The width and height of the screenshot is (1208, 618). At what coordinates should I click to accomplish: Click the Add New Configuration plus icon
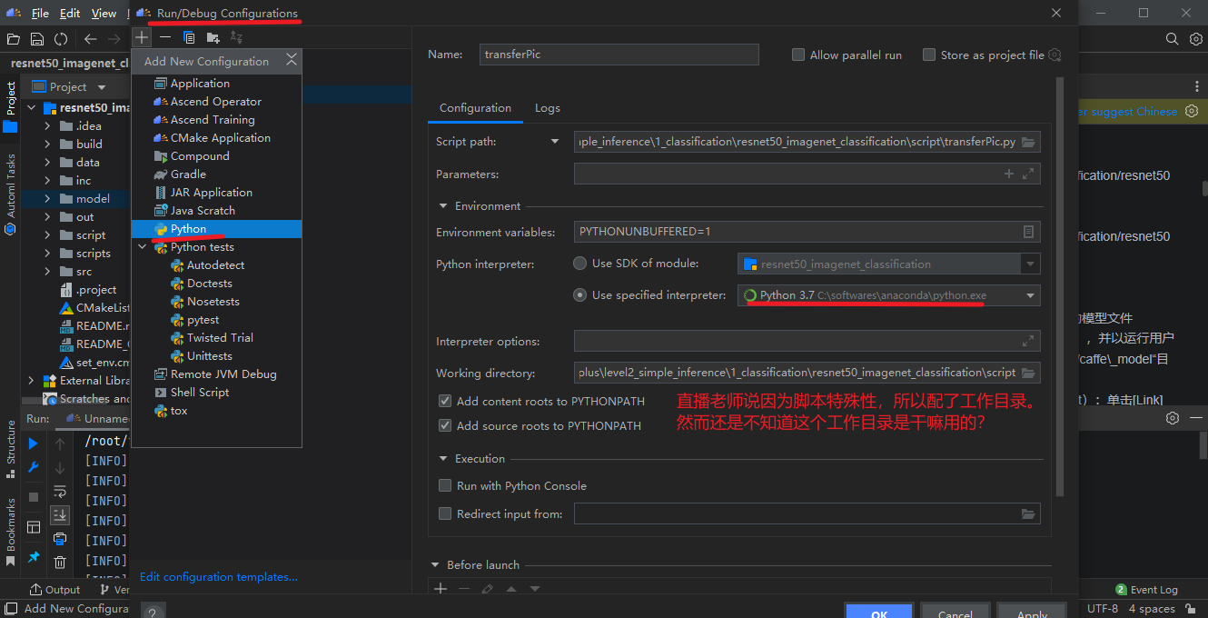coord(142,37)
